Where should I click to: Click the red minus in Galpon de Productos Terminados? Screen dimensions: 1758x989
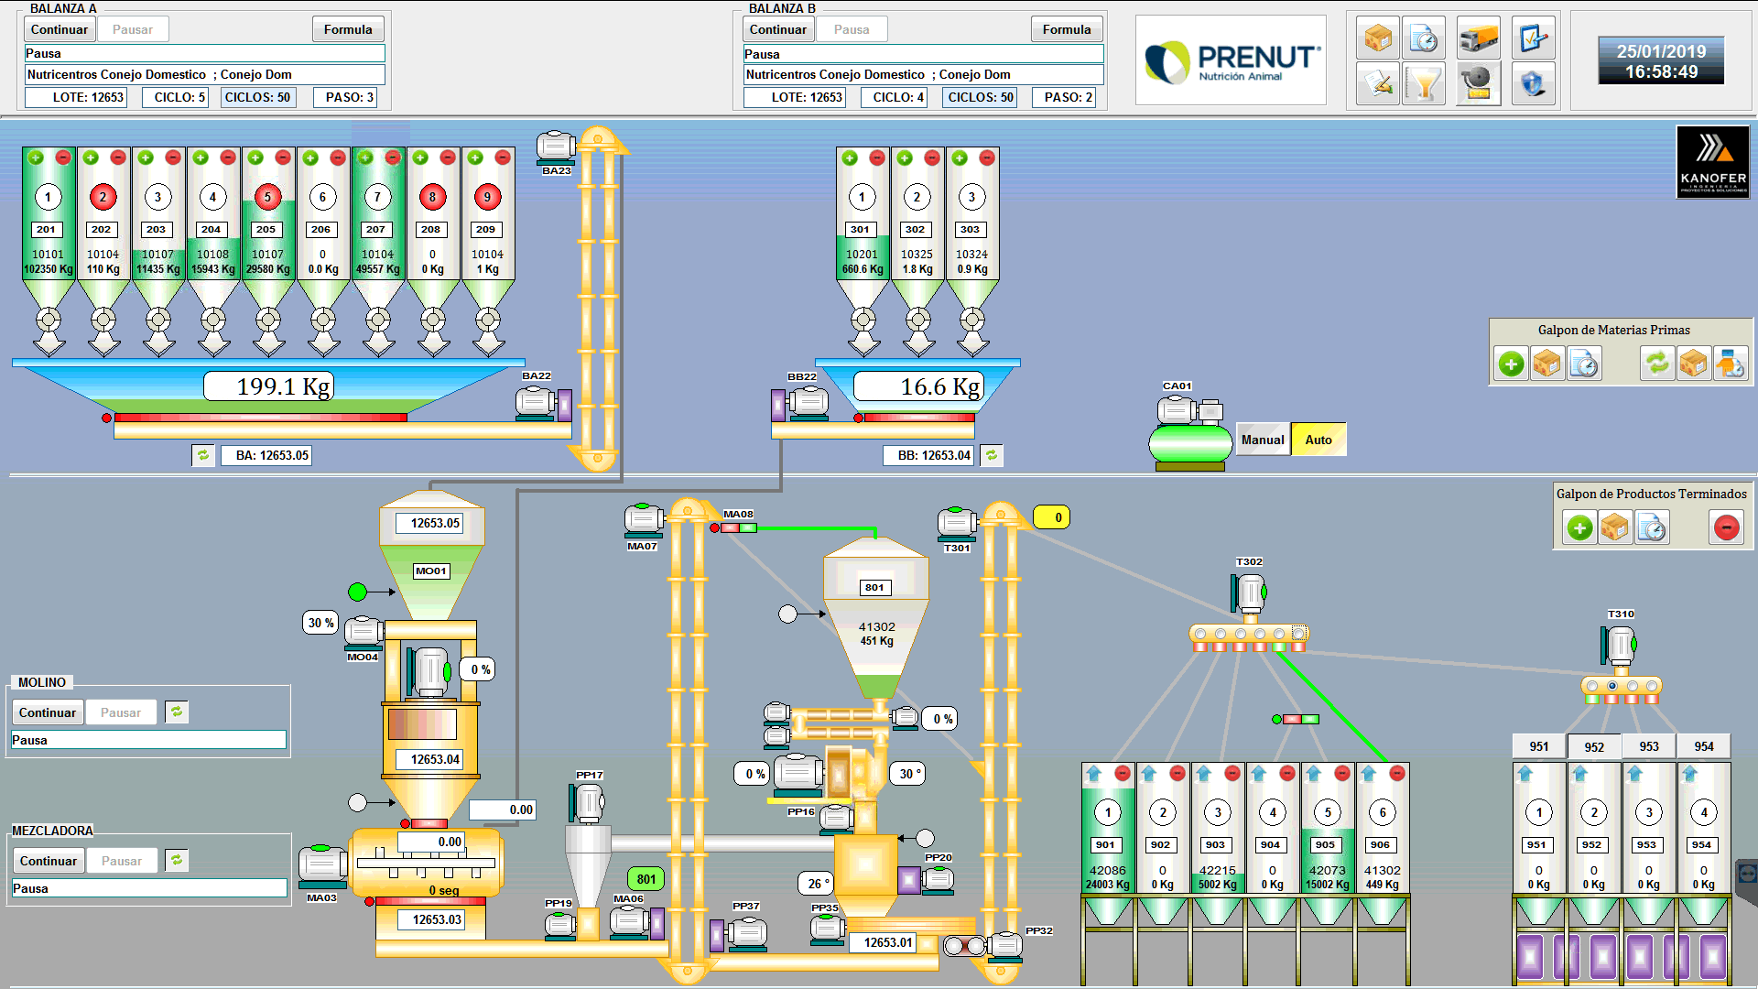click(x=1726, y=527)
